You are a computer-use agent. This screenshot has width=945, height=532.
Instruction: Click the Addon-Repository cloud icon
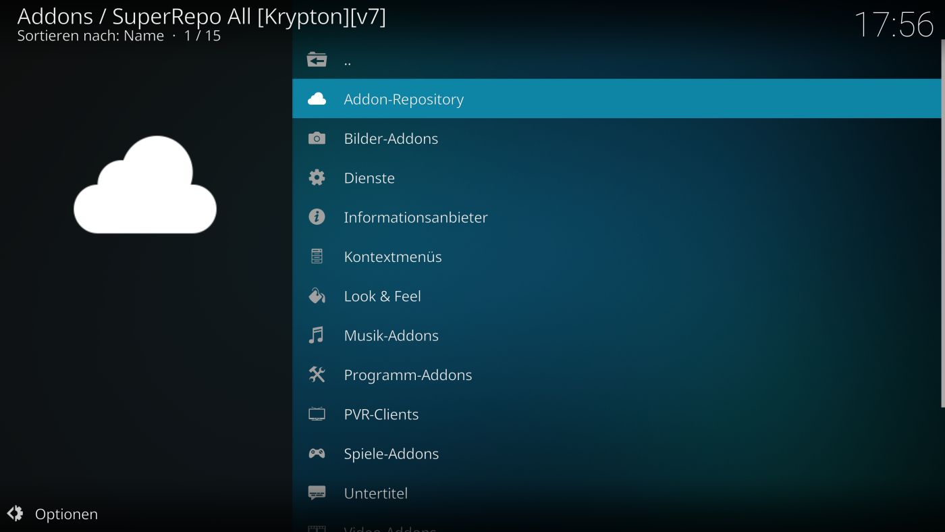(317, 99)
